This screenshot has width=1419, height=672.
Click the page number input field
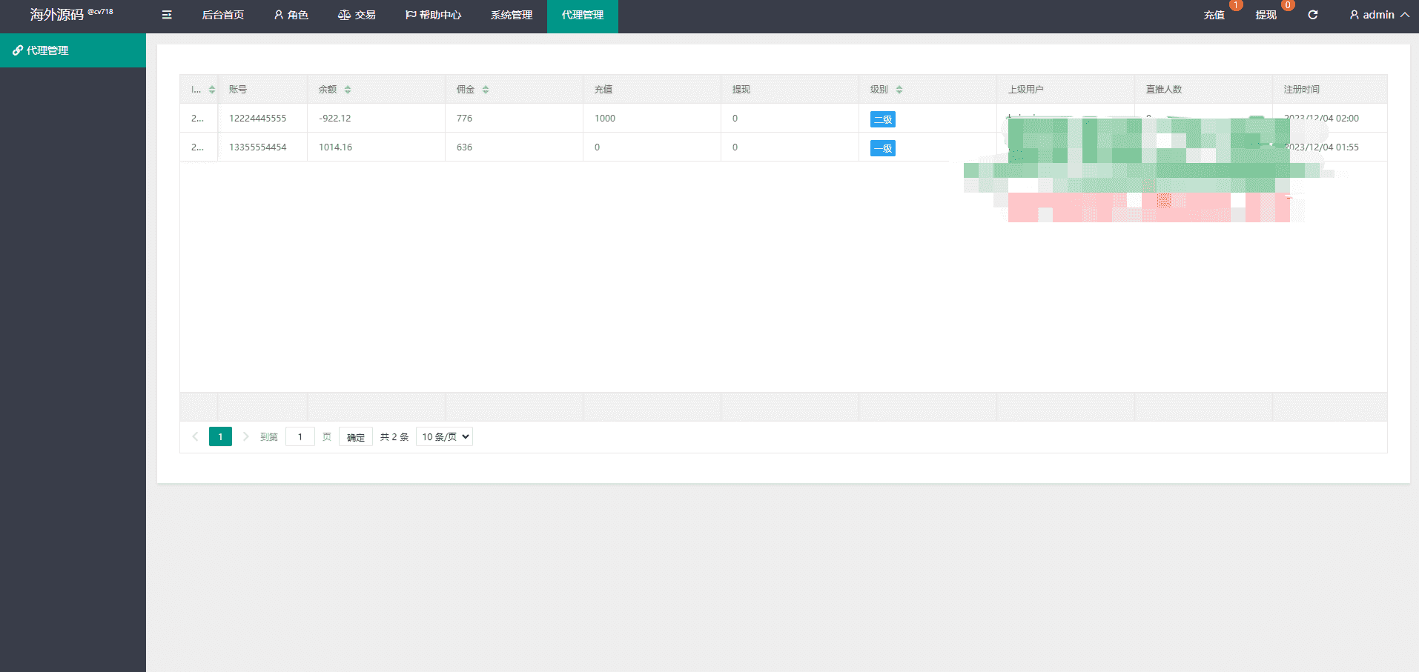300,436
